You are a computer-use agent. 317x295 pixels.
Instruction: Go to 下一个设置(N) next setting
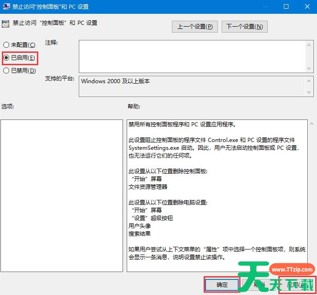(244, 26)
